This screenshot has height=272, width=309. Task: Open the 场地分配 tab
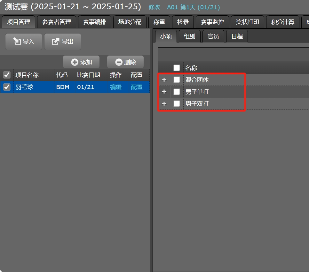tap(130, 22)
